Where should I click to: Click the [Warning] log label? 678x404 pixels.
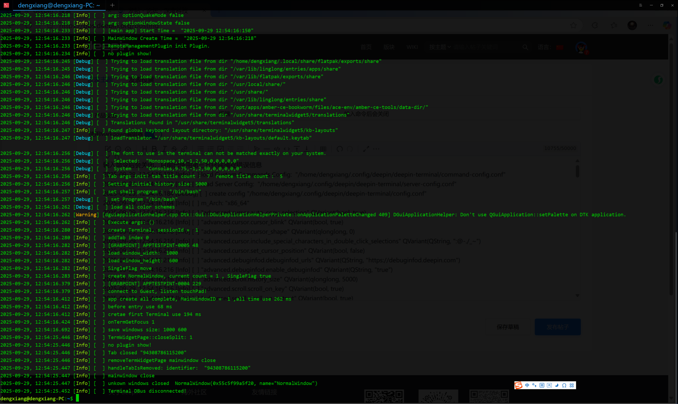coord(86,215)
